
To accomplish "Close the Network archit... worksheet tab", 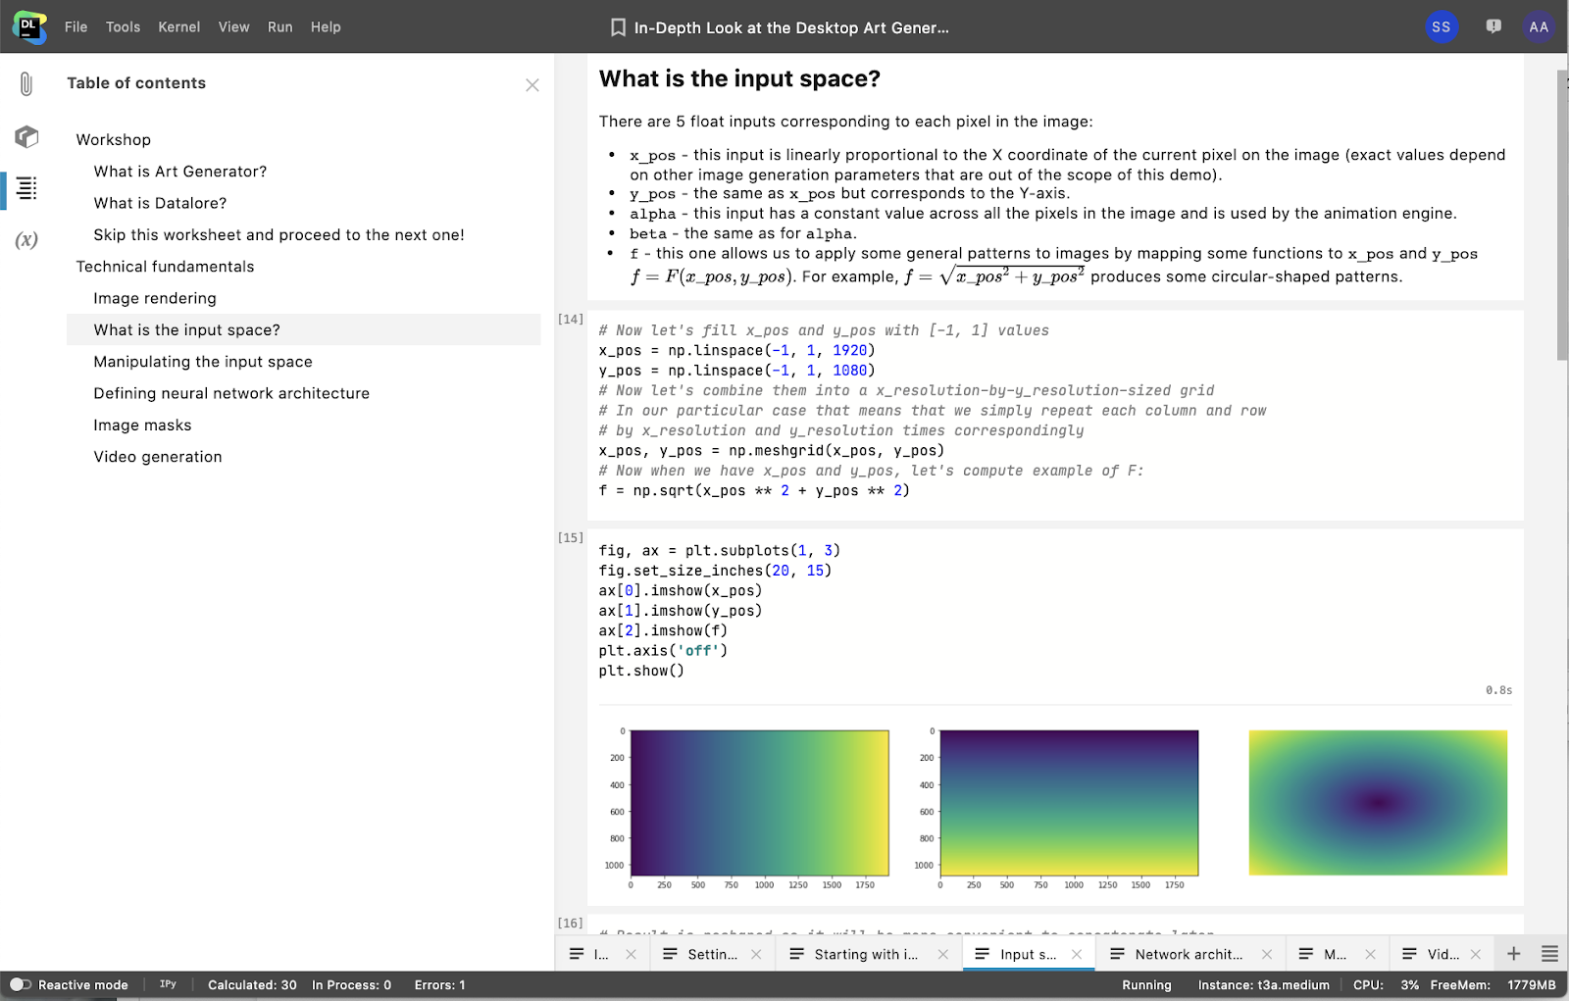I will coord(1267,954).
